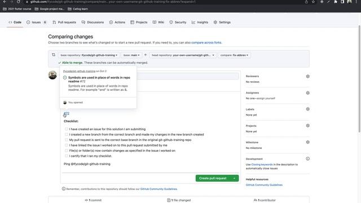
Task: Click the site lock icon in address bar
Action: (x=27, y=2)
